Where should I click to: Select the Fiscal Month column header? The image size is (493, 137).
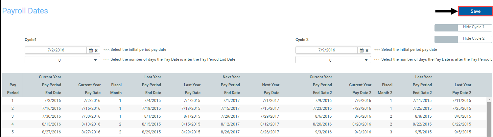click(x=116, y=89)
